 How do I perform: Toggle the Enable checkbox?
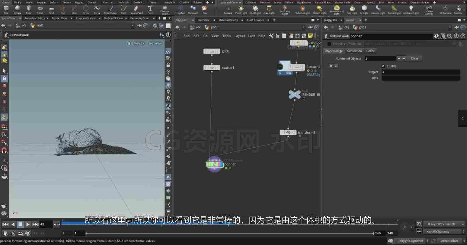pos(383,66)
